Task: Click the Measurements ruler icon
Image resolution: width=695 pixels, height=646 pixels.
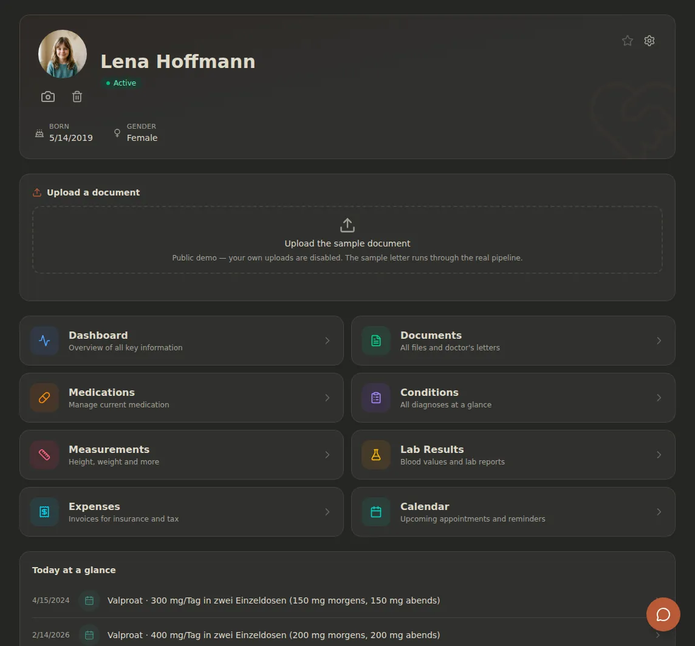Action: point(44,455)
